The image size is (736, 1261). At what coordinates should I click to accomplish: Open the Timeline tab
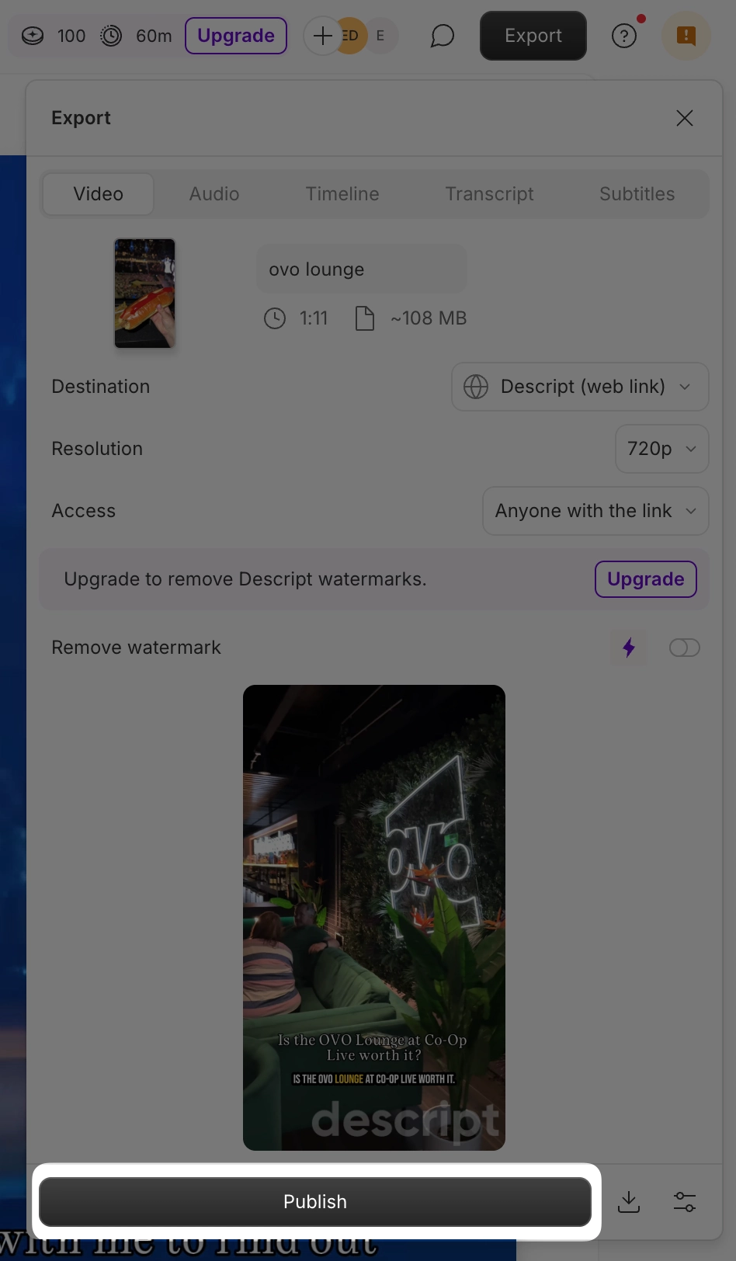point(342,193)
